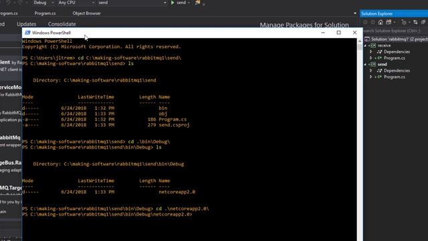
Task: Switch to the partly cut-off Program.cs tab
Action: (9, 13)
